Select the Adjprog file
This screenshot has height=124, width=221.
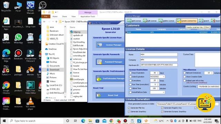click(77, 32)
